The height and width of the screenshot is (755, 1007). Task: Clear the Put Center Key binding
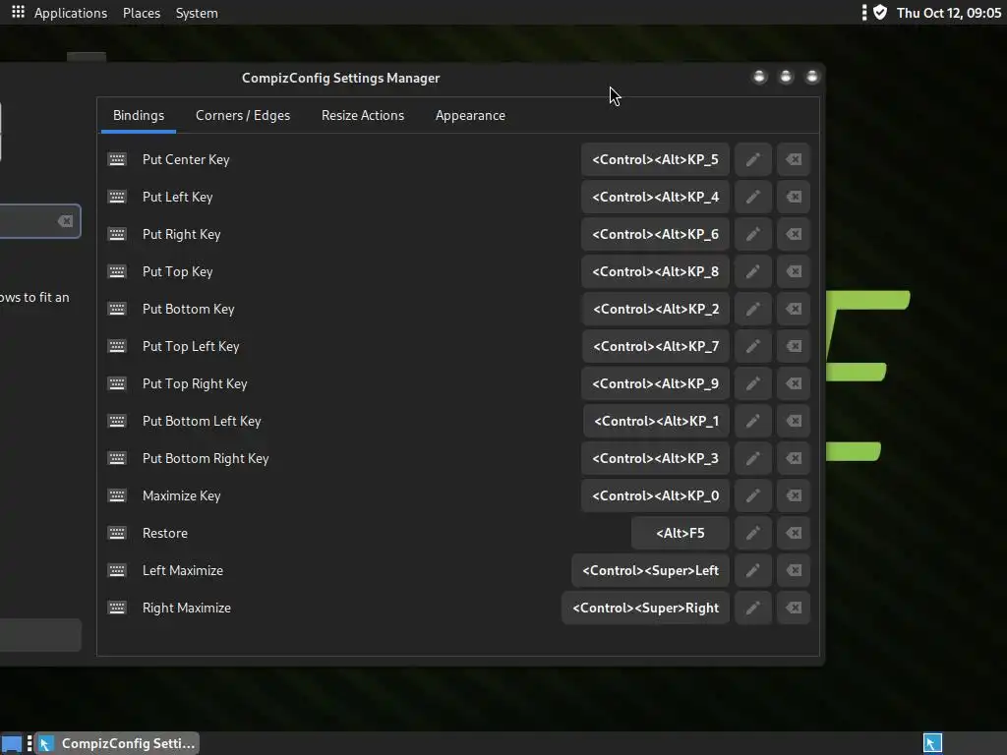coord(794,159)
